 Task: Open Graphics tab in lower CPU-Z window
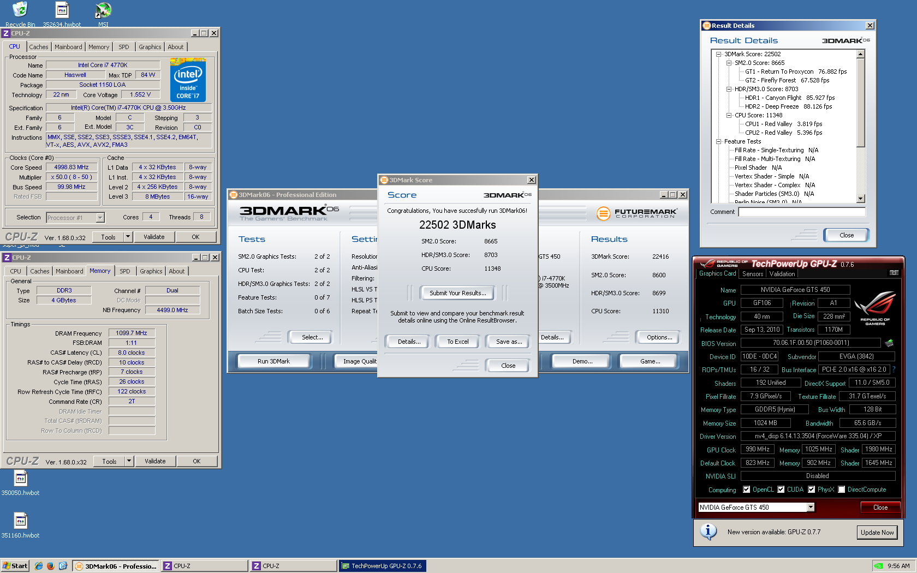click(151, 271)
